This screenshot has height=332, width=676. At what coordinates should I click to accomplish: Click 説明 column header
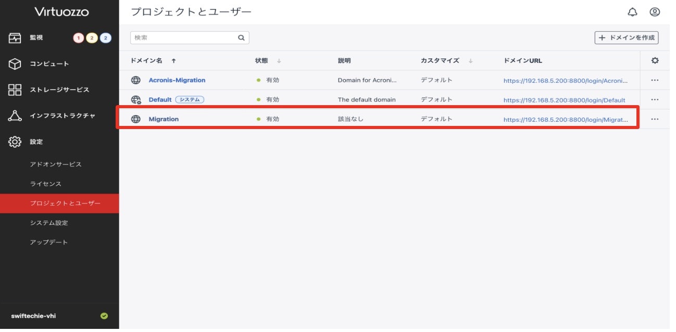(344, 61)
